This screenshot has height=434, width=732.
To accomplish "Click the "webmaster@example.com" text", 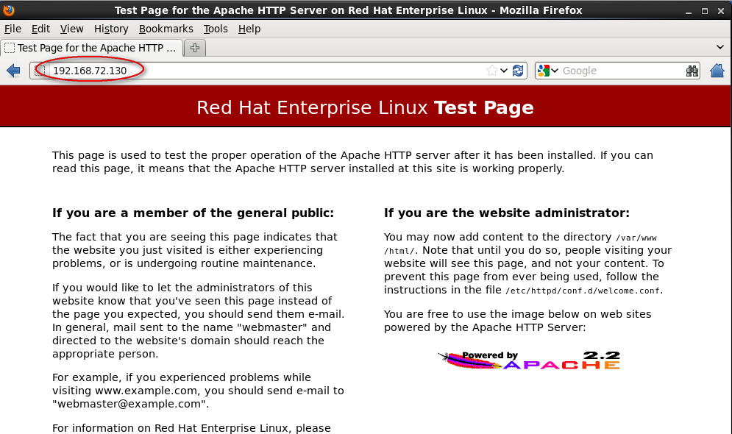I will [129, 404].
